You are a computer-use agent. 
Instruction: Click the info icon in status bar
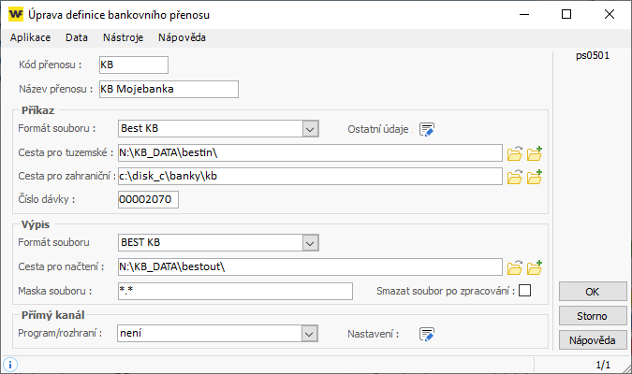(x=9, y=364)
